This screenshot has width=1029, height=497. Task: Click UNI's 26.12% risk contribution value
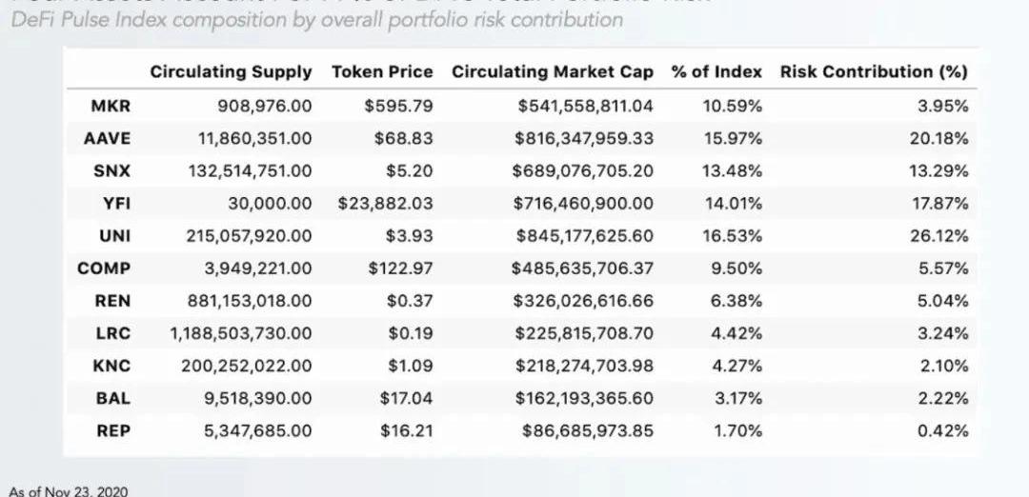coord(942,235)
